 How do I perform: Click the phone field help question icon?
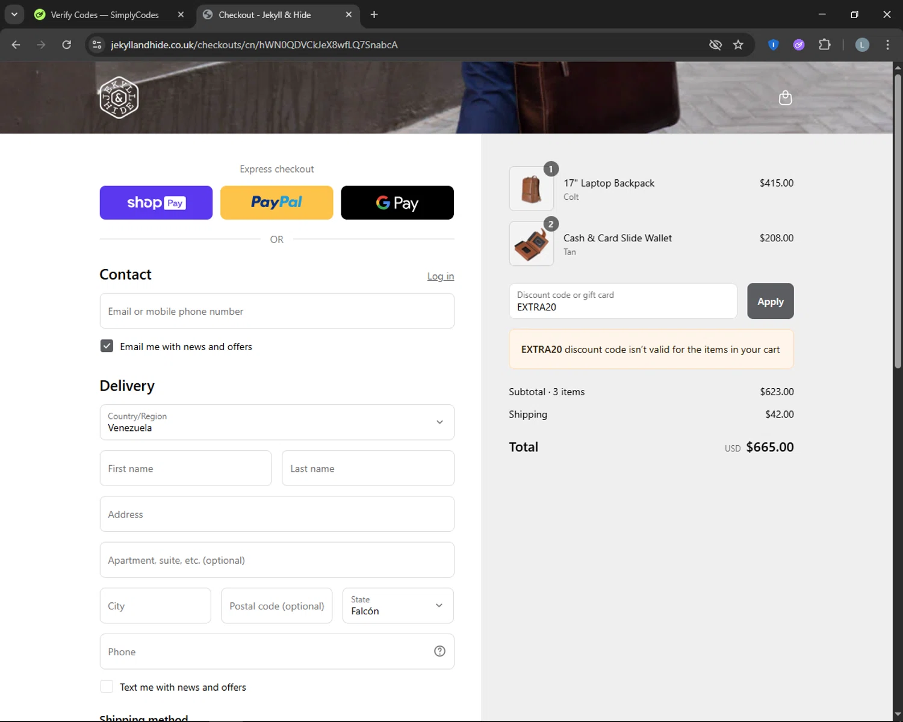click(x=439, y=651)
